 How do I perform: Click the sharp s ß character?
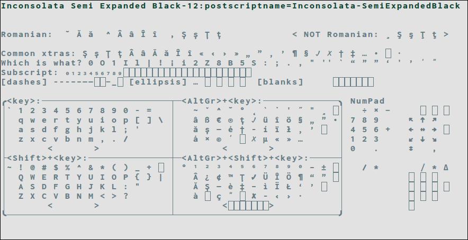[x=207, y=120]
